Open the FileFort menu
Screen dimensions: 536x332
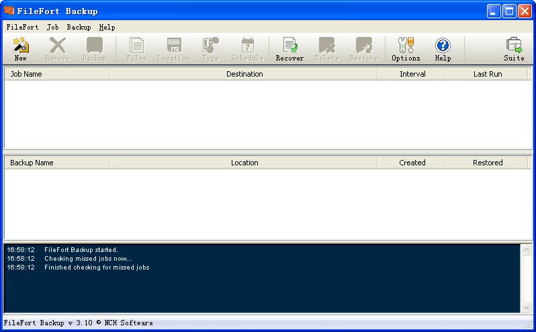22,28
